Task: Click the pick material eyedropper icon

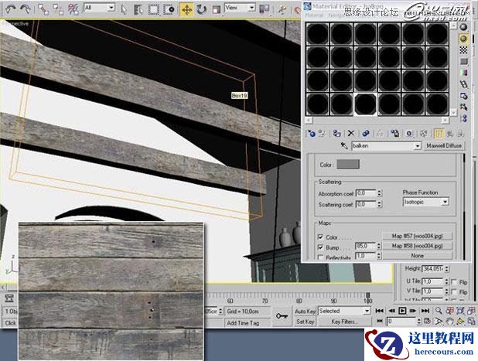Action: click(344, 145)
